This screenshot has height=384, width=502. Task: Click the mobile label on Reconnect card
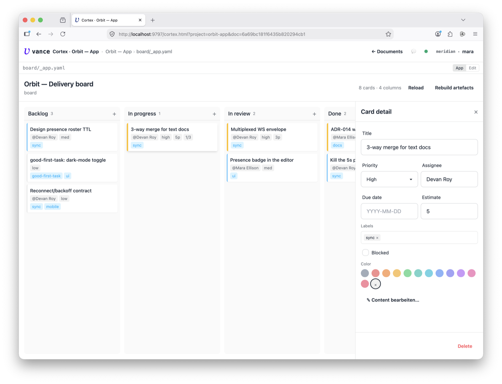click(52, 207)
